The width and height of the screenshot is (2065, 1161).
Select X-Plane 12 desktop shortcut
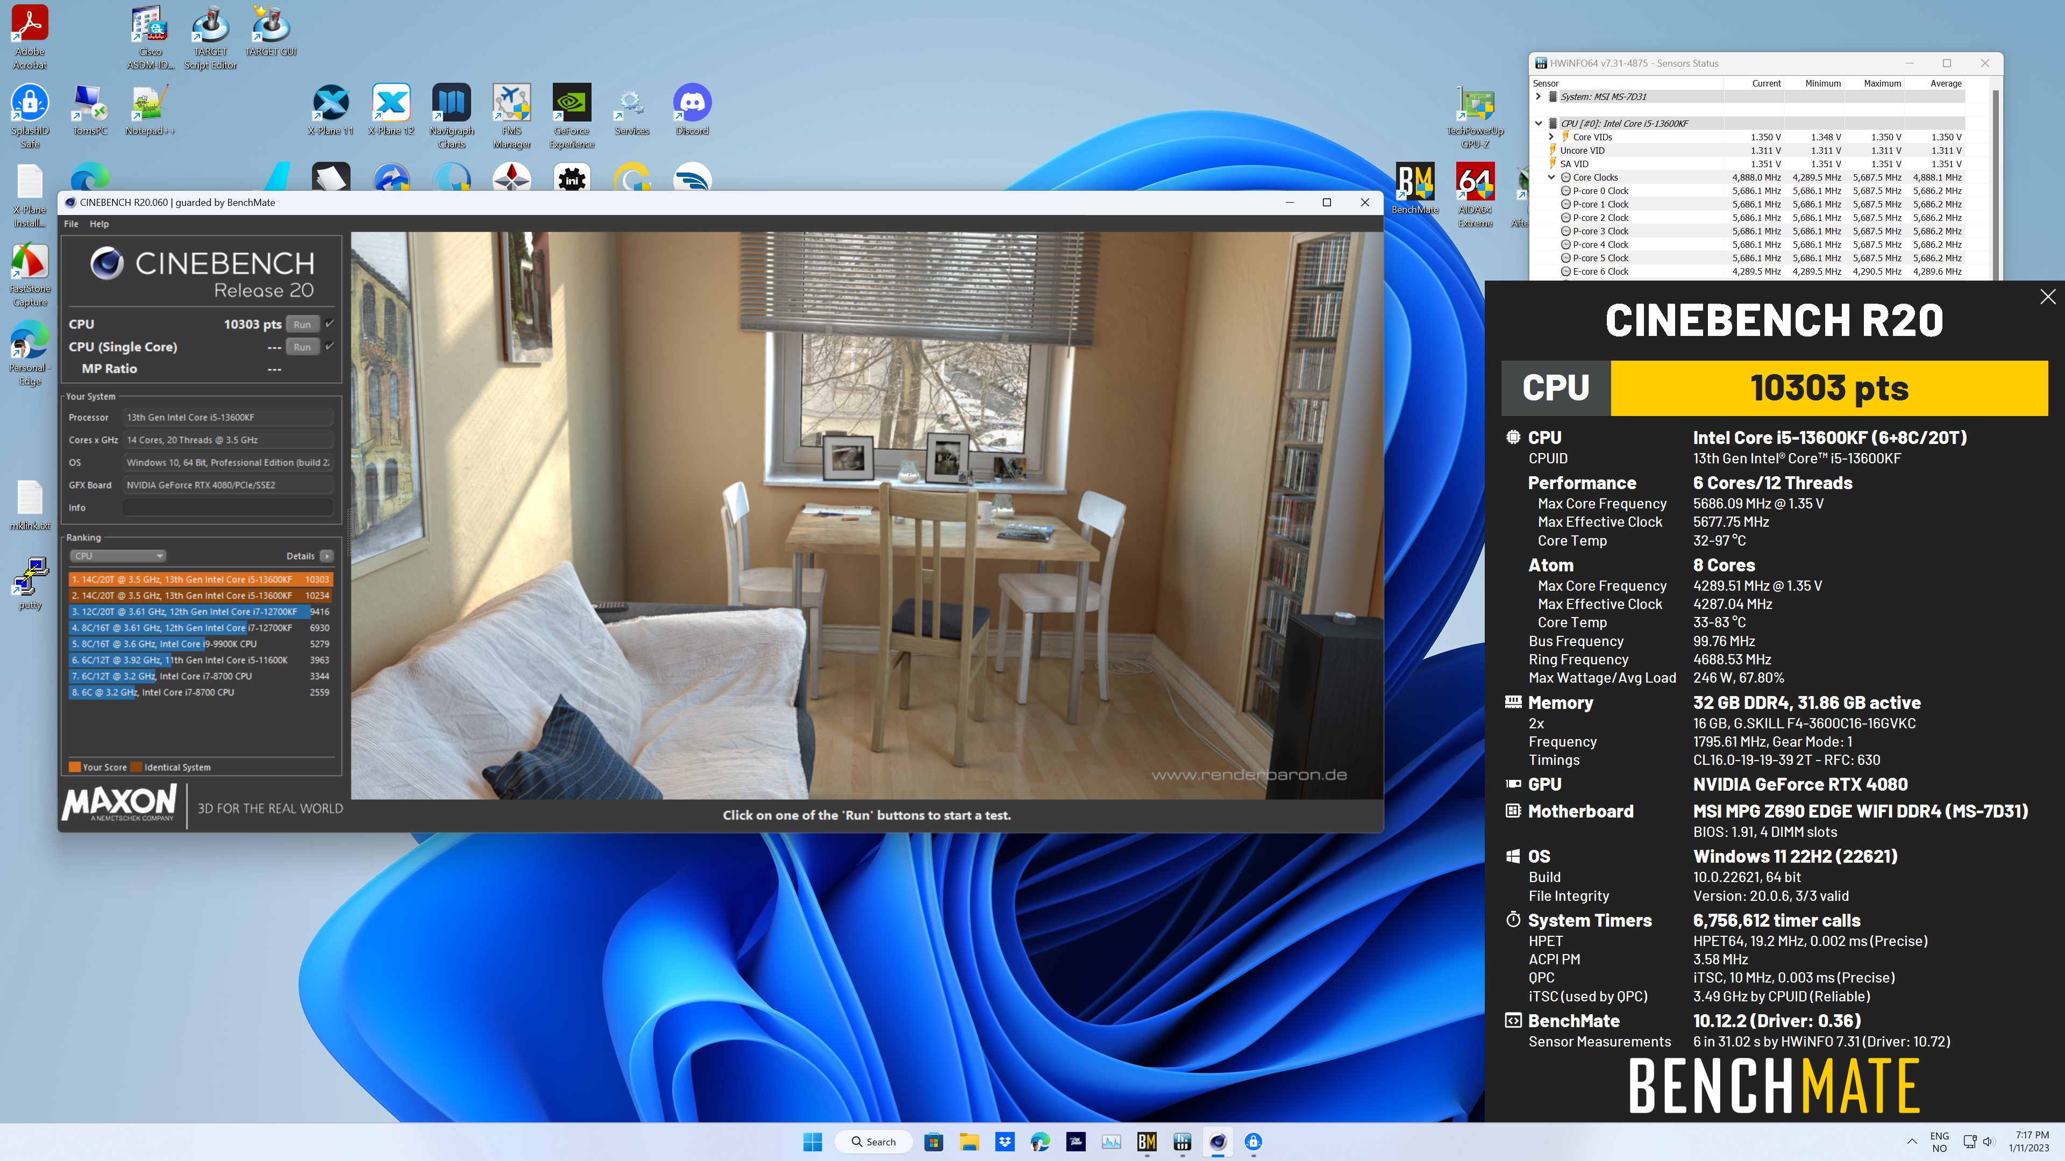tap(391, 110)
